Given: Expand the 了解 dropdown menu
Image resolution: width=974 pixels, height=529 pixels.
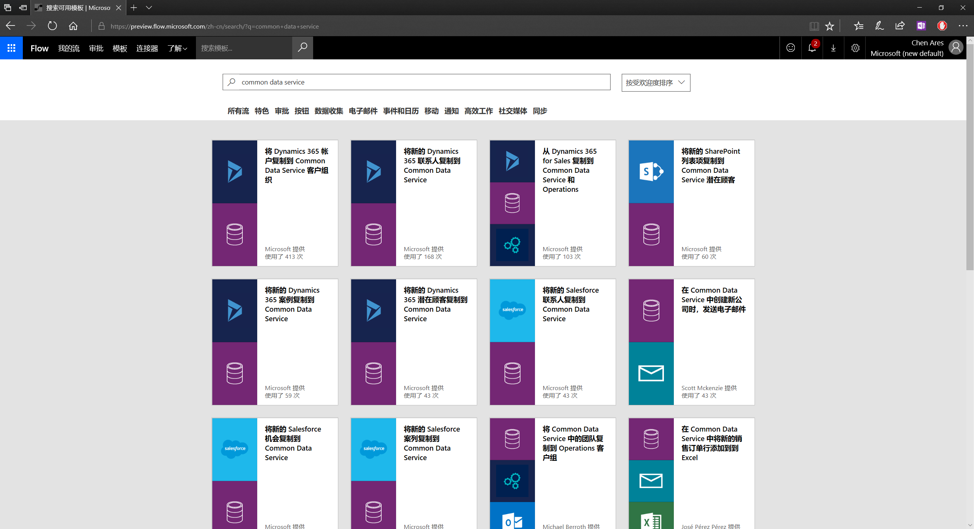Looking at the screenshot, I should pyautogui.click(x=177, y=48).
